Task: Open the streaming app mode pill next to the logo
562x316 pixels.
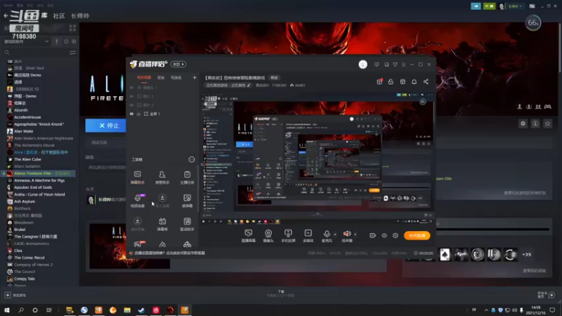Action: [178, 64]
